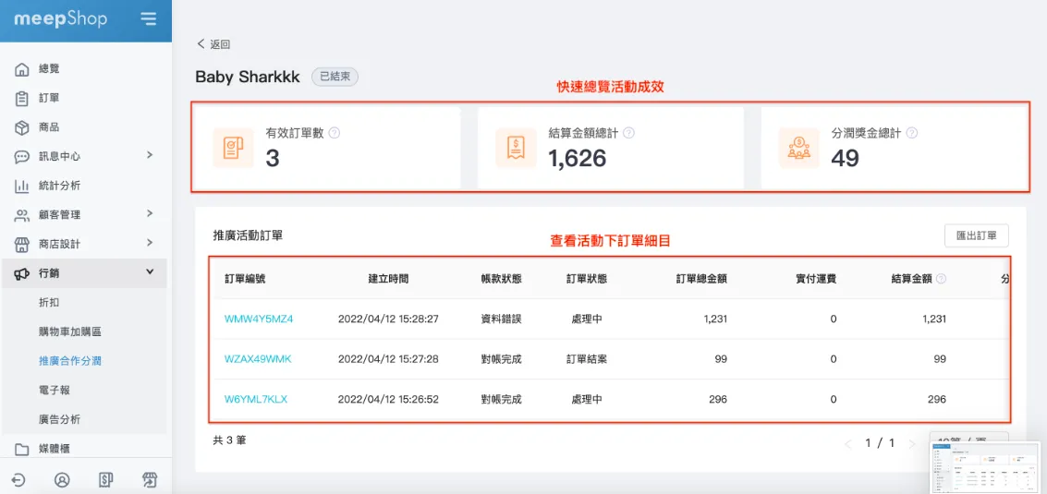Click the 統計分析 bar chart icon
The width and height of the screenshot is (1047, 494).
(x=22, y=186)
